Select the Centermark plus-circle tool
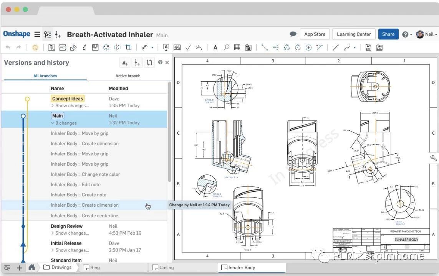The image size is (439, 276). click(x=308, y=48)
